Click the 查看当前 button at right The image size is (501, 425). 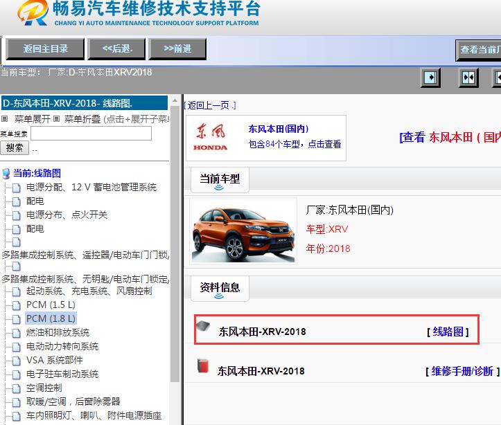pos(478,50)
